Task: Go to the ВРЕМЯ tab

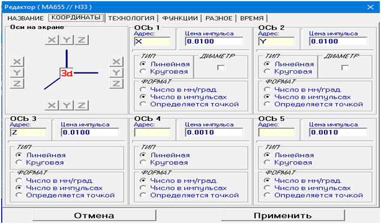Action: coord(252,18)
